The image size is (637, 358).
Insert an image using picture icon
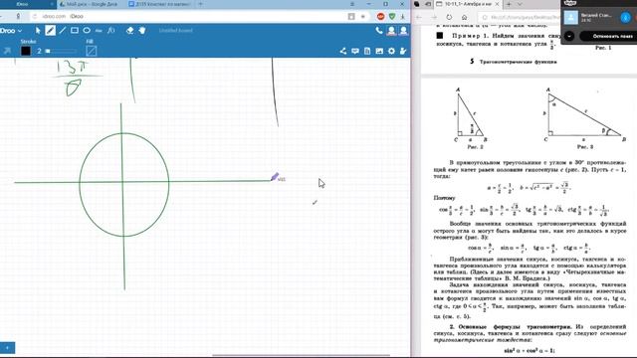point(379,51)
